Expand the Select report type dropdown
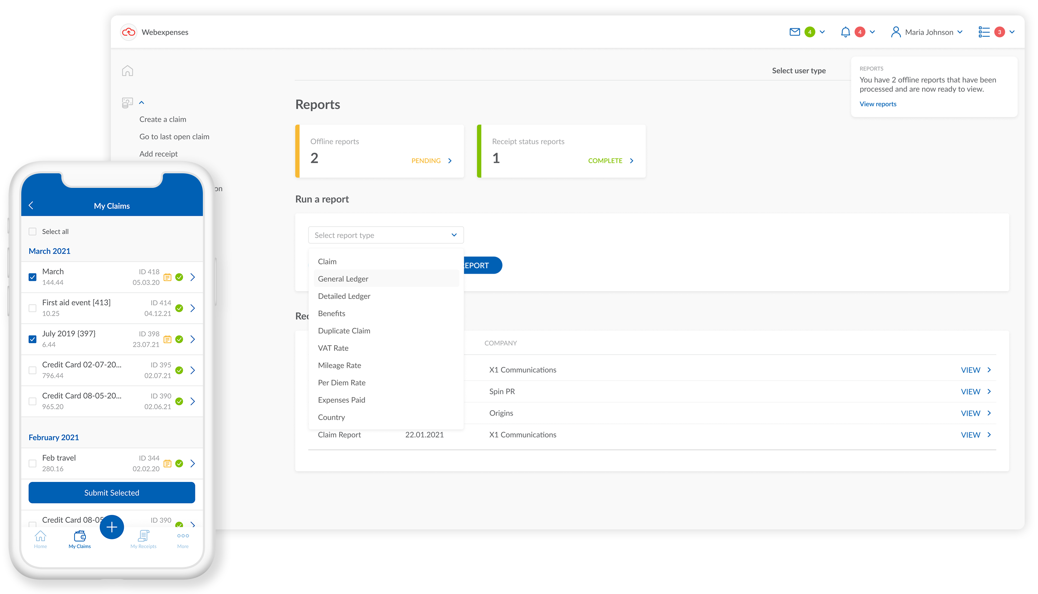This screenshot has width=1038, height=594. click(385, 235)
